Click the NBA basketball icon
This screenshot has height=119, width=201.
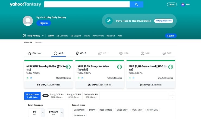(x=121, y=53)
